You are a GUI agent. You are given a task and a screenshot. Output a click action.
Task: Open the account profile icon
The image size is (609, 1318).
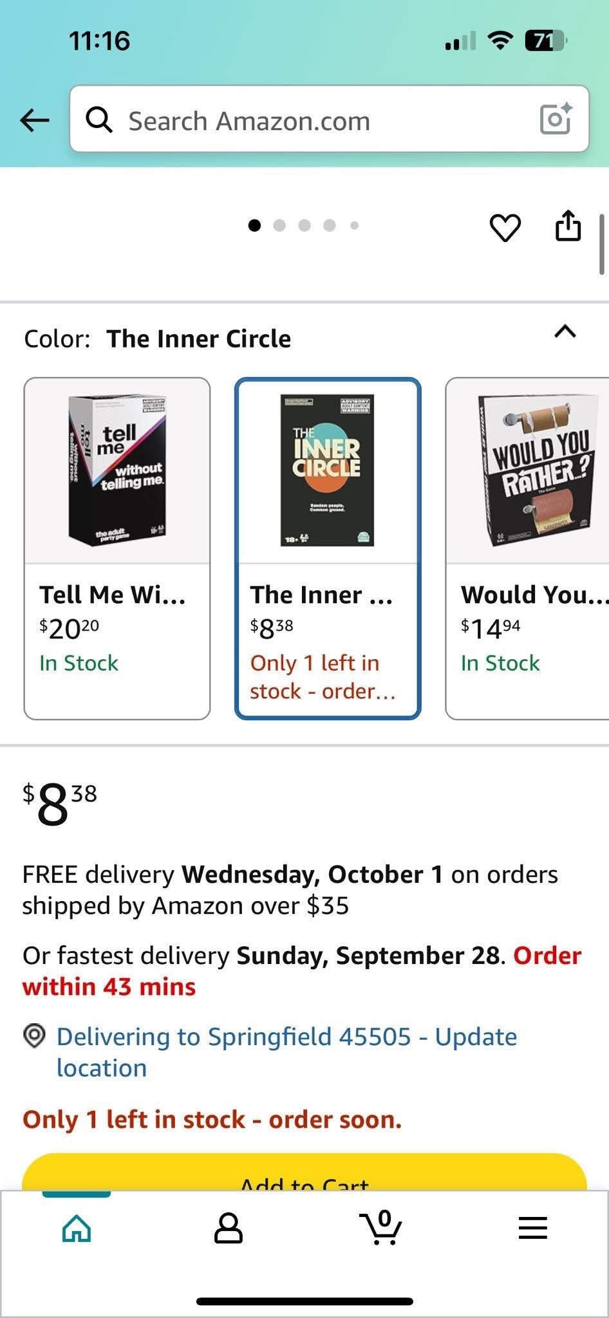click(229, 1228)
